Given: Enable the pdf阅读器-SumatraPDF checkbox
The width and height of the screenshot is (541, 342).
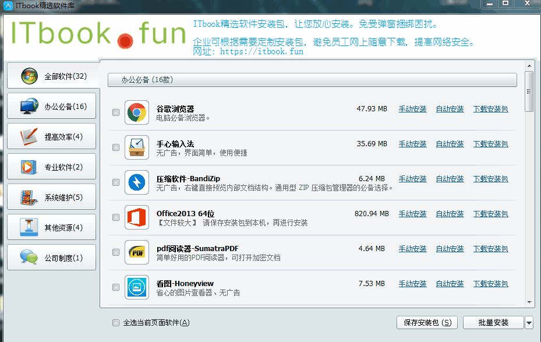Looking at the screenshot, I should (116, 252).
